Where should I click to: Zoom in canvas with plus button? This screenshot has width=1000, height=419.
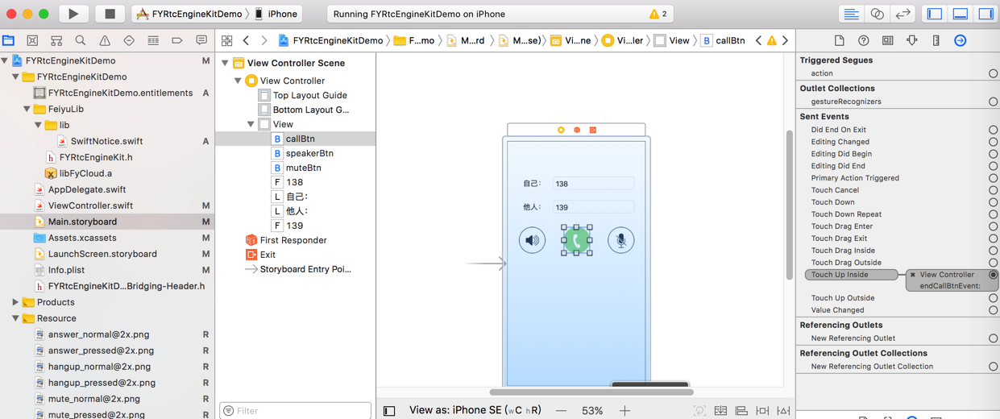pos(624,411)
